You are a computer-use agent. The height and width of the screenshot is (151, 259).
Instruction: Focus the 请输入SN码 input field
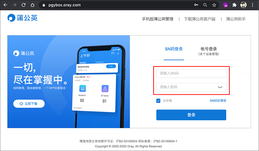191,73
